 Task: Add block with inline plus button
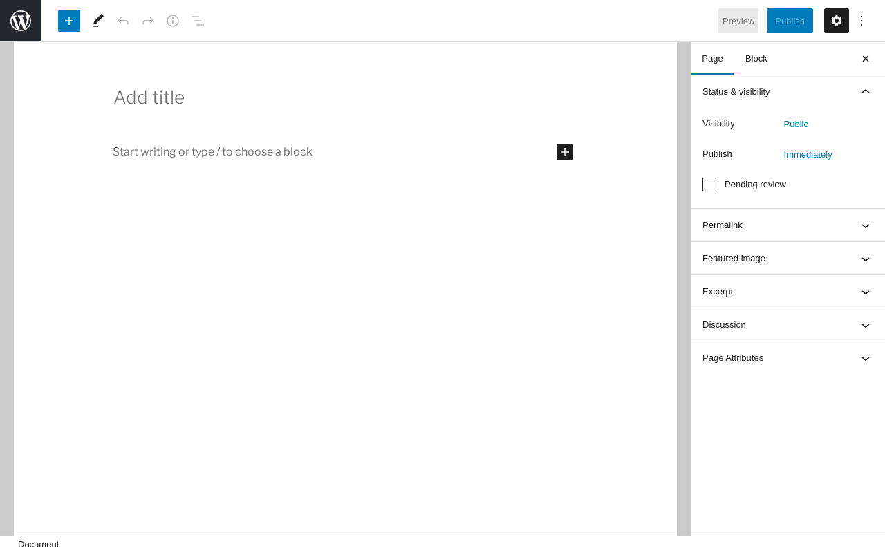pyautogui.click(x=565, y=152)
